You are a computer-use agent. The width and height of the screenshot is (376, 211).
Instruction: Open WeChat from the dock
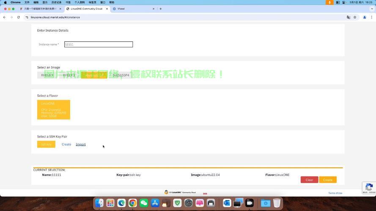(x=144, y=203)
